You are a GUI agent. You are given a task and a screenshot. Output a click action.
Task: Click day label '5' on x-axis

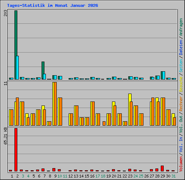click(x=34, y=176)
